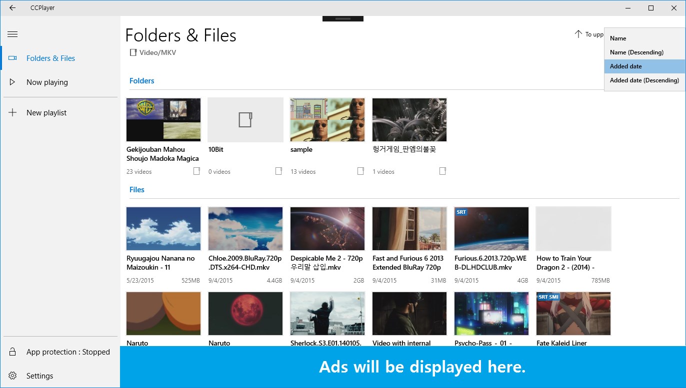Click the App protection lock icon
686x388 pixels.
12,352
